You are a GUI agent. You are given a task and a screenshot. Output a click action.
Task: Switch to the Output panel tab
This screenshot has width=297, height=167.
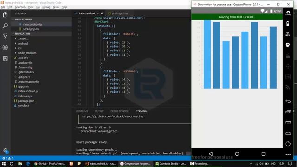[x=99, y=111]
